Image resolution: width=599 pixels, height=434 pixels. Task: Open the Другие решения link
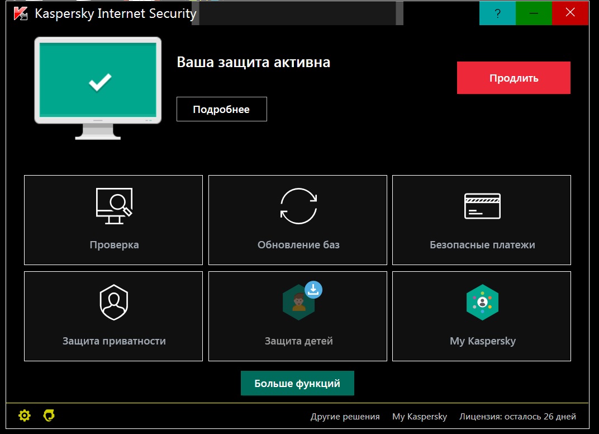click(x=345, y=417)
